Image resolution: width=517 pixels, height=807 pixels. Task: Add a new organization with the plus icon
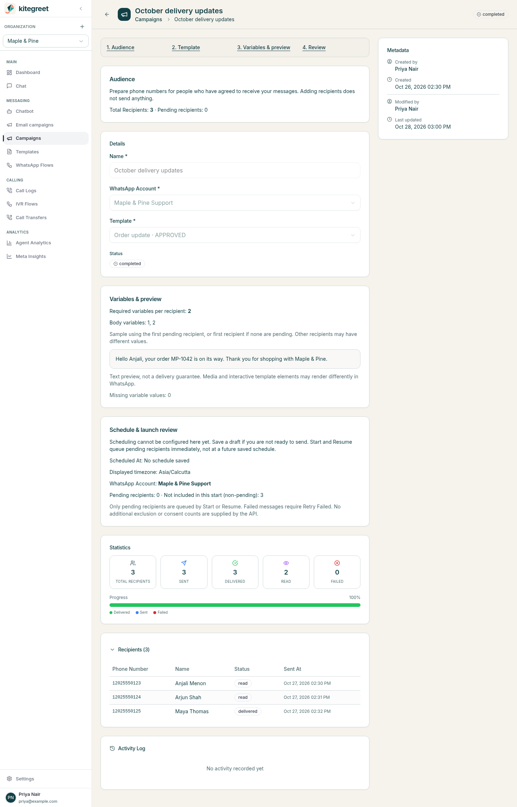82,27
